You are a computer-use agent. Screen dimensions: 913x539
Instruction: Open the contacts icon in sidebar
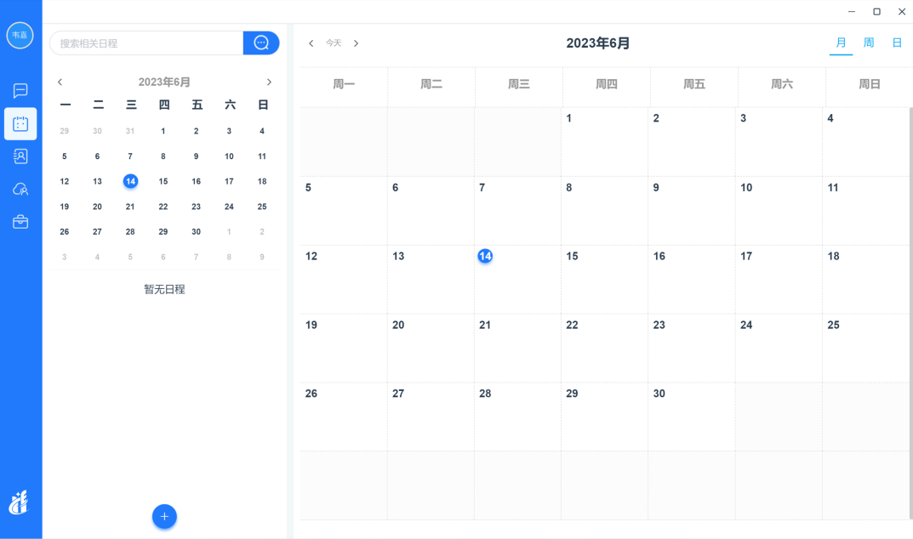pos(20,156)
